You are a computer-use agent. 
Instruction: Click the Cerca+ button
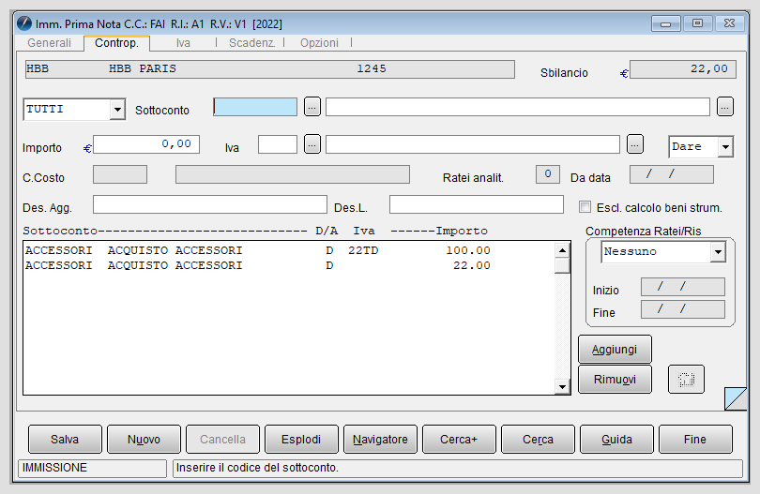point(459,440)
